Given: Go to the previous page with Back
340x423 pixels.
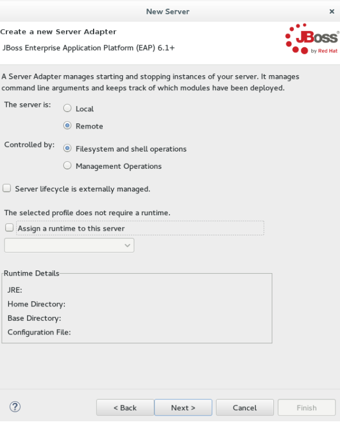Looking at the screenshot, I should 125,408.
